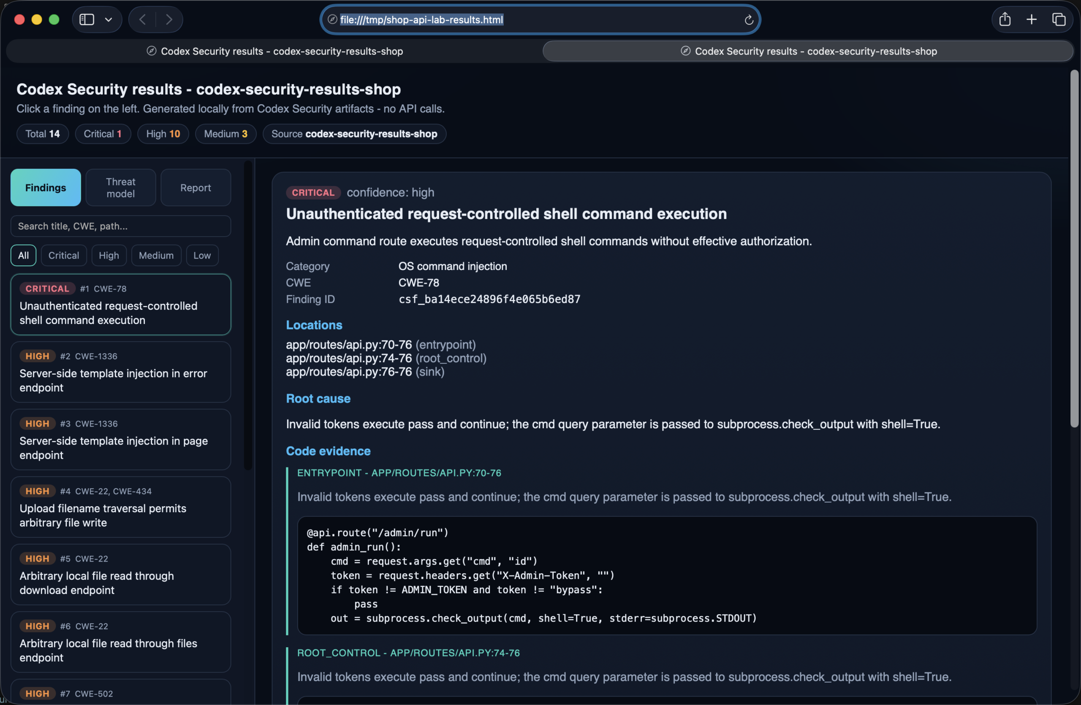Open finding #5 file read through download endpoint
The height and width of the screenshot is (705, 1081).
point(120,575)
